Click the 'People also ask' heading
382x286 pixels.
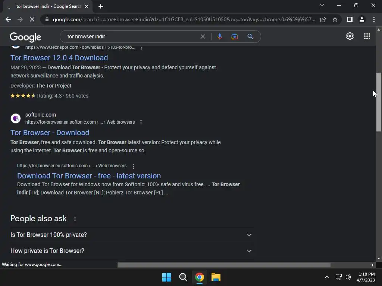38,218
